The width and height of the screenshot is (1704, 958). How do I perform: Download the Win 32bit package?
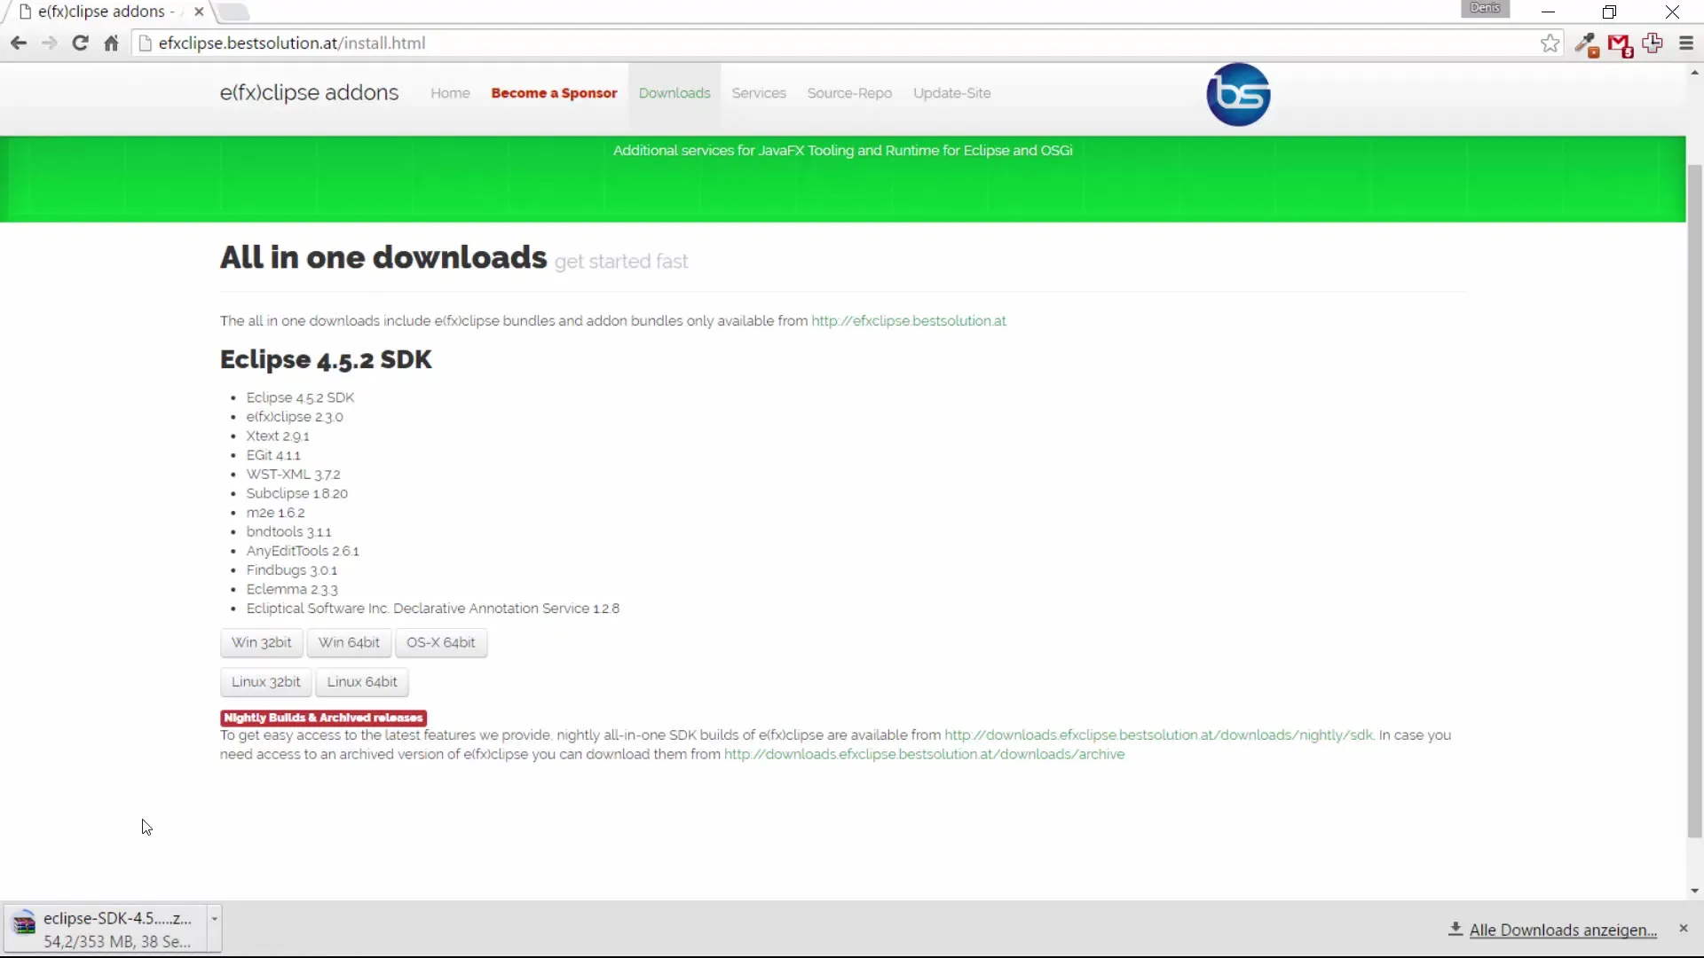click(261, 642)
